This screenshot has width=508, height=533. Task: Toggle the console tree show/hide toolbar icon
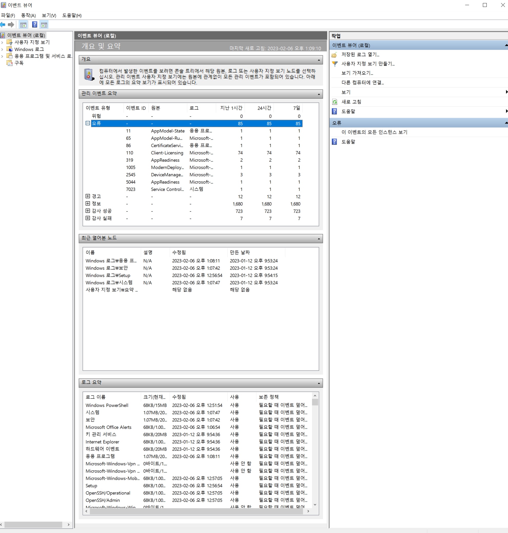(23, 25)
